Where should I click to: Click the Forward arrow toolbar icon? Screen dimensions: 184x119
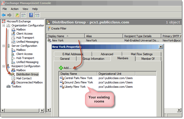coord(9,15)
